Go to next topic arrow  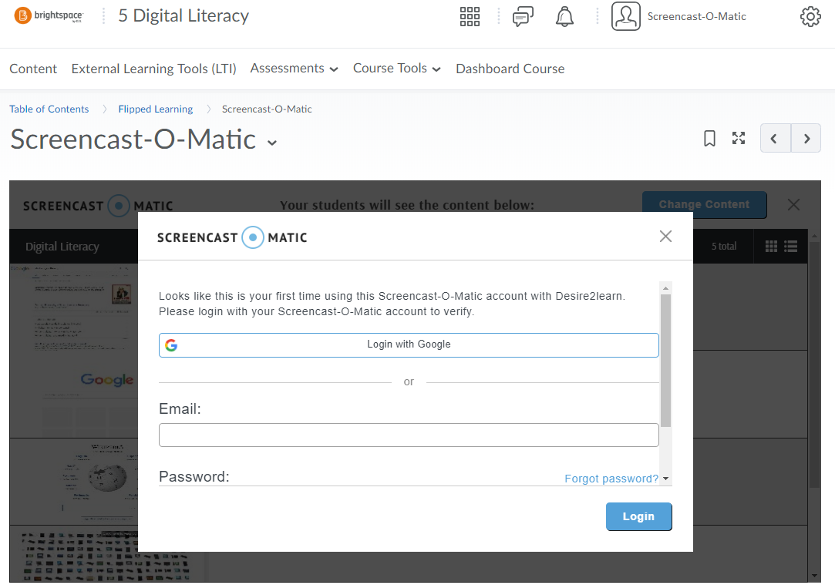pos(806,139)
